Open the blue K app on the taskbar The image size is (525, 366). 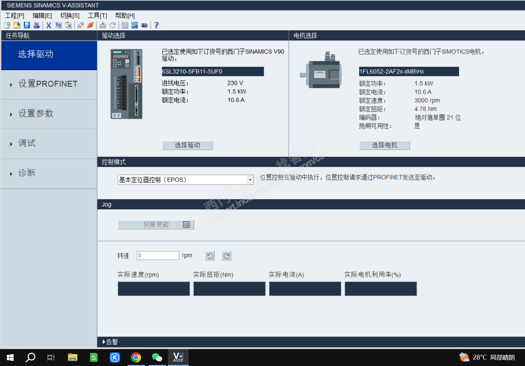115,357
